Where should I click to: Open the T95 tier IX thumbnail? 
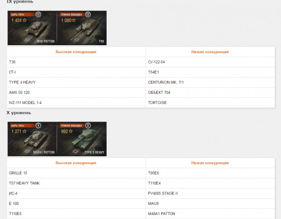click(x=82, y=28)
